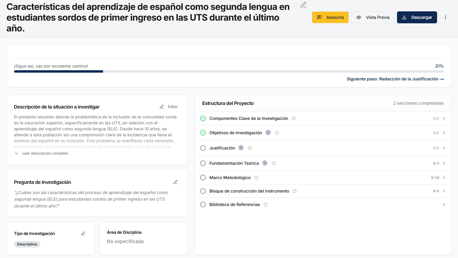Open help icon for Justificación
Viewport: 458px width, 258px height.
tap(250, 148)
